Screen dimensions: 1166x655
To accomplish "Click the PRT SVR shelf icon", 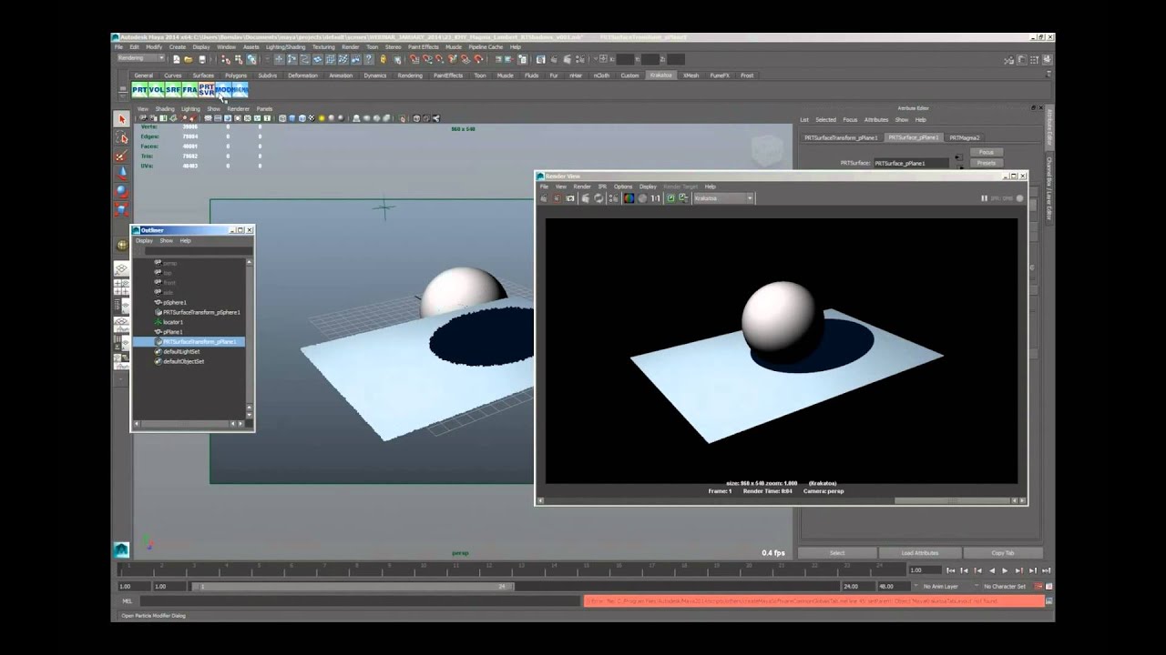I will [207, 90].
